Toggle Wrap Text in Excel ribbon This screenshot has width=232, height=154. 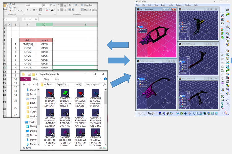87,5
